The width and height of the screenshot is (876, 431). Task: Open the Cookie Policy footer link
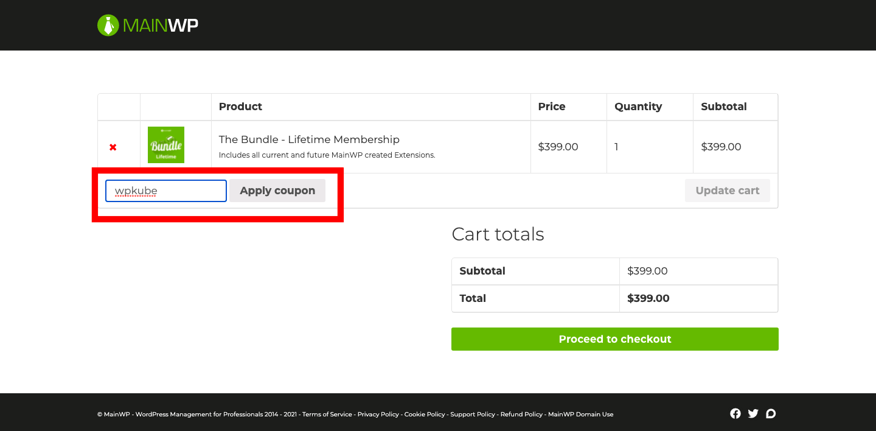click(x=425, y=415)
